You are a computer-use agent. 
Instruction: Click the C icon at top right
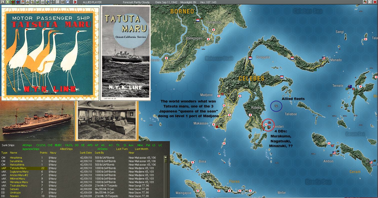pos(370,2)
